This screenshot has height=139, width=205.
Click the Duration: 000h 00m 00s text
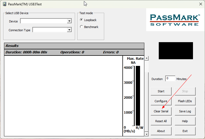point(26,52)
